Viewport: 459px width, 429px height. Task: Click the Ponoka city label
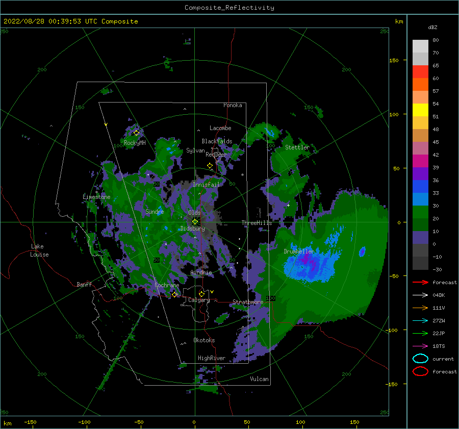[x=233, y=105]
